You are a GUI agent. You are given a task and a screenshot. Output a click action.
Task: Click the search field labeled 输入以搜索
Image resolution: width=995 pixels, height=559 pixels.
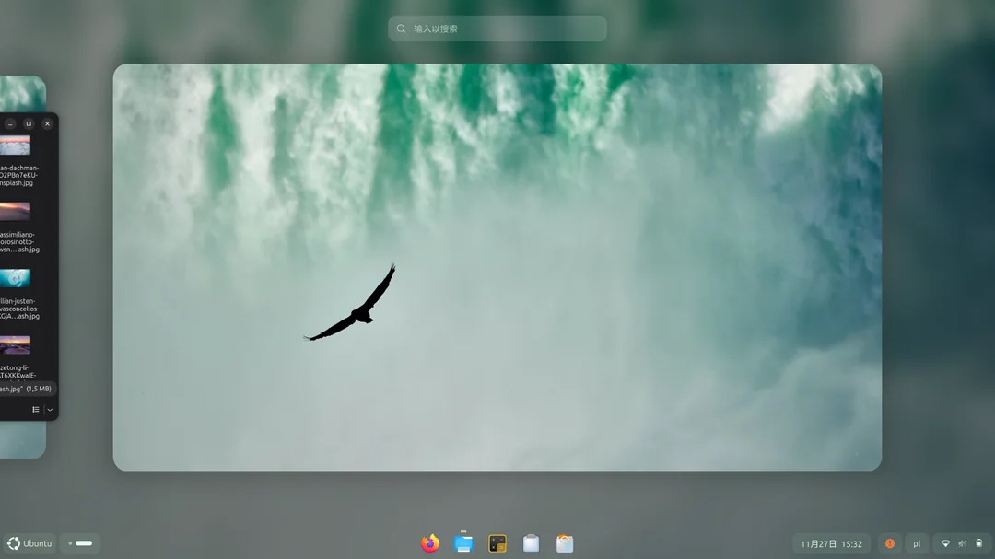pos(497,29)
